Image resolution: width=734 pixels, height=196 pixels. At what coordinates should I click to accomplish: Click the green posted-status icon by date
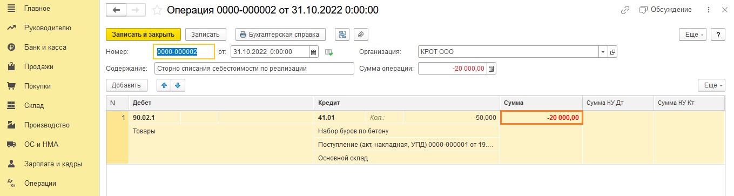point(328,52)
